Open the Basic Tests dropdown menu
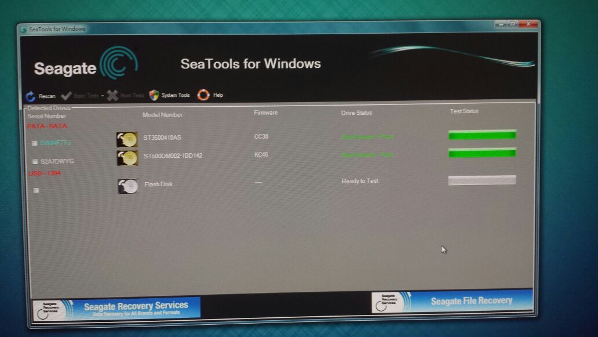Viewport: 598px width, 337px height. pyautogui.click(x=82, y=96)
